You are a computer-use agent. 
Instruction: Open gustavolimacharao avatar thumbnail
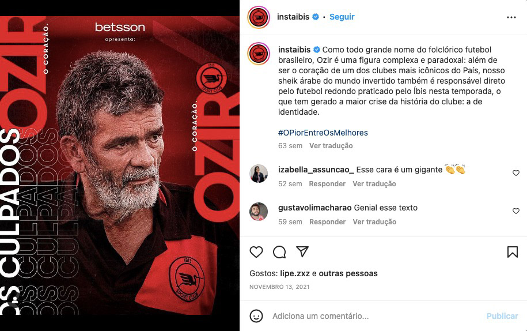point(259,212)
